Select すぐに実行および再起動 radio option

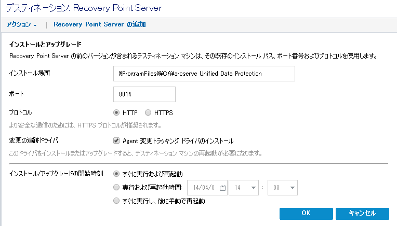[116, 173]
